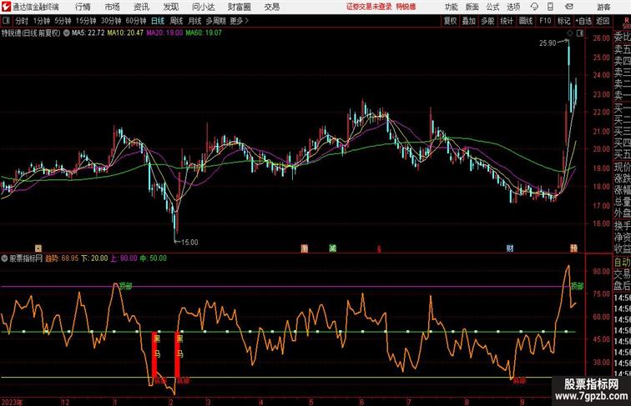Open the 功能 menu
This screenshot has width=631, height=406.
(x=451, y=7)
